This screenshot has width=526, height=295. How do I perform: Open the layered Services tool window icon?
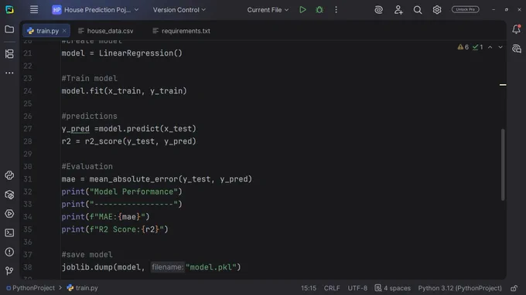[9, 195]
